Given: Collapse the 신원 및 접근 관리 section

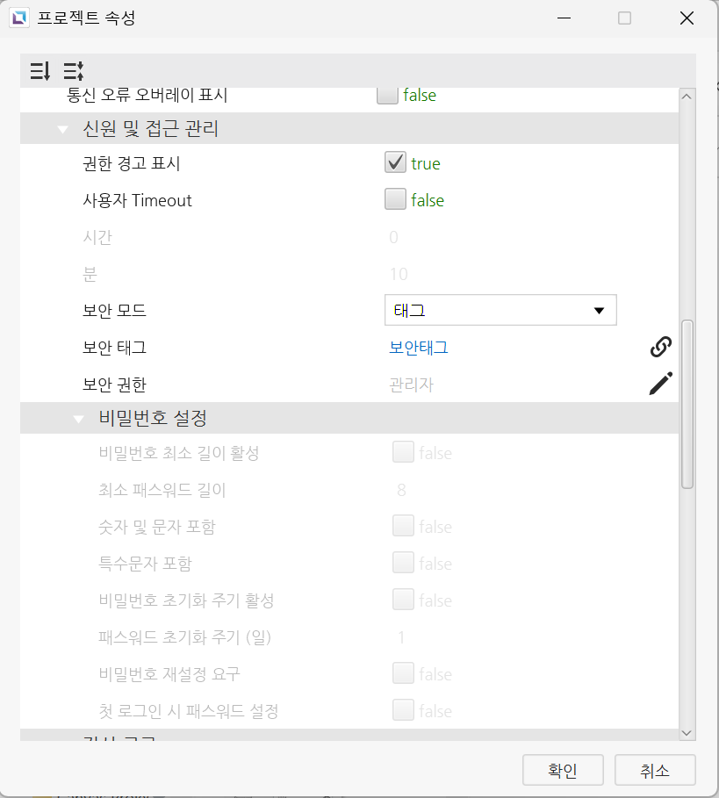Looking at the screenshot, I should tap(62, 129).
